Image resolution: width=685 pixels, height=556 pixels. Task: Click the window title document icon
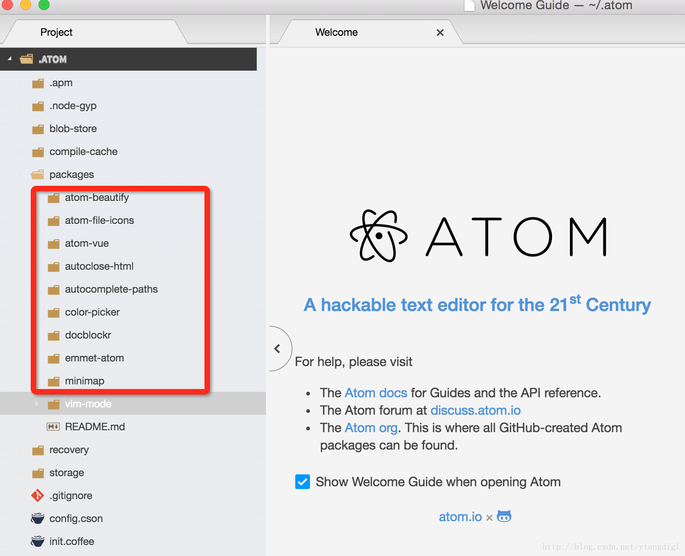(469, 5)
